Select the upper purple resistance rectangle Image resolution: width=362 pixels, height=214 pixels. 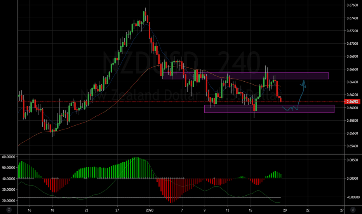[245, 76]
